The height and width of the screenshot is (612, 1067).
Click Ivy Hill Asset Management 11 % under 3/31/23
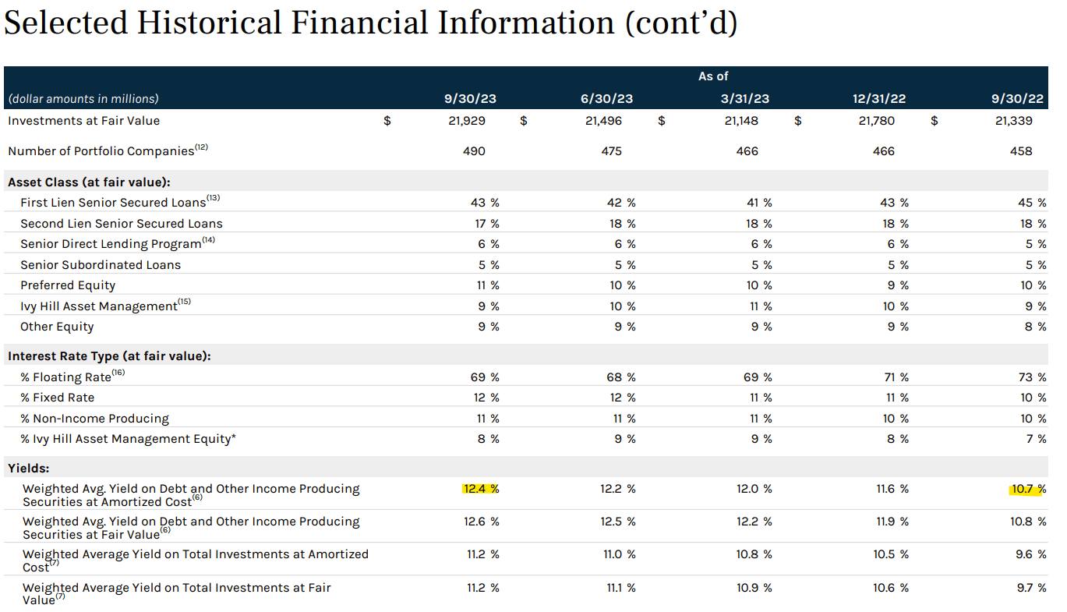(761, 306)
